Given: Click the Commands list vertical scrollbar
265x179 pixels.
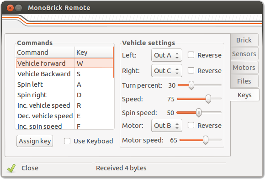Looking at the screenshot, I should [114, 62].
